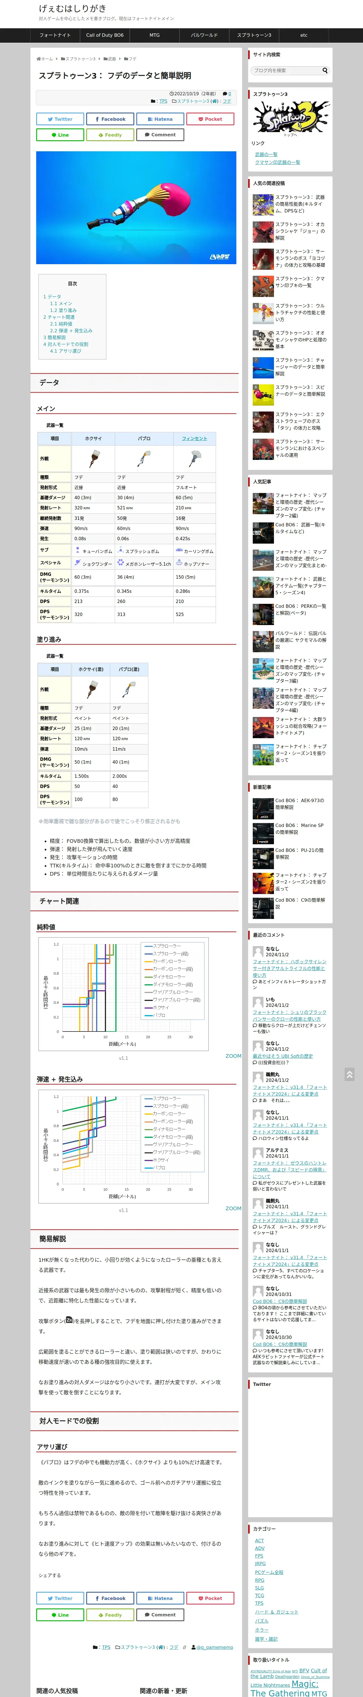The width and height of the screenshot is (363, 1697).
Task: Jump to '2.1 純粋値' in contents
Action: pos(61,324)
